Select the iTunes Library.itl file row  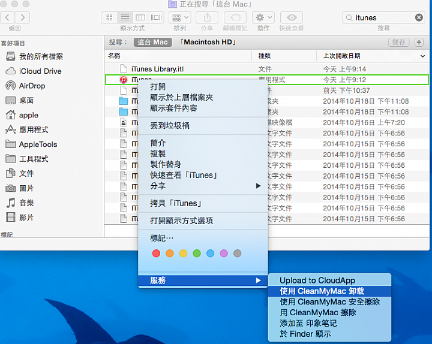click(x=266, y=69)
